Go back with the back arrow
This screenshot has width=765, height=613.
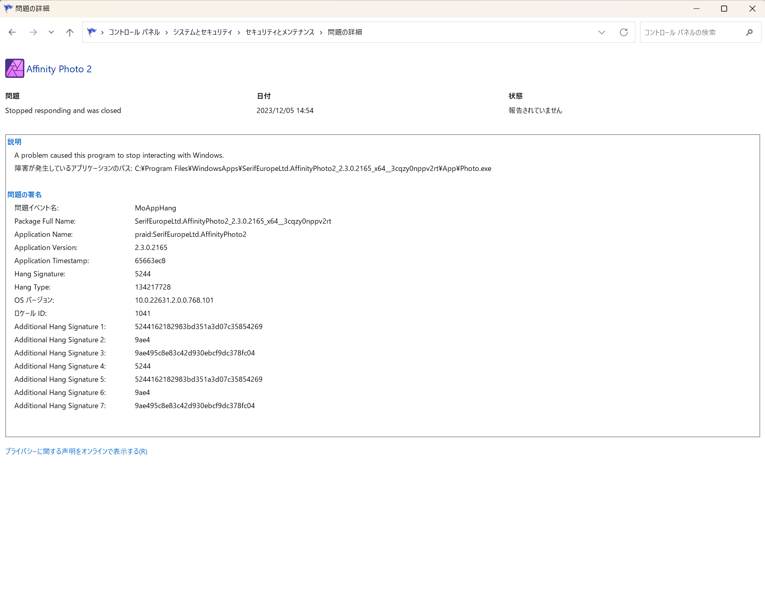12,32
